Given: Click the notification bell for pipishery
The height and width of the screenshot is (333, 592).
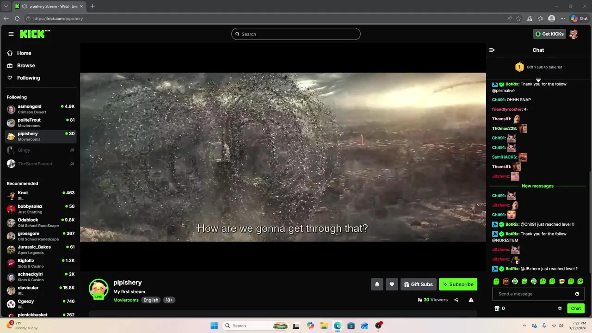Looking at the screenshot, I should [377, 284].
